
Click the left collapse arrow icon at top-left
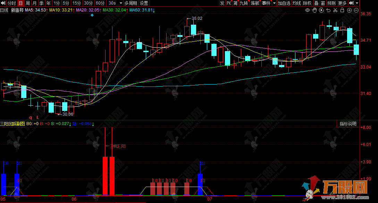[3, 3]
